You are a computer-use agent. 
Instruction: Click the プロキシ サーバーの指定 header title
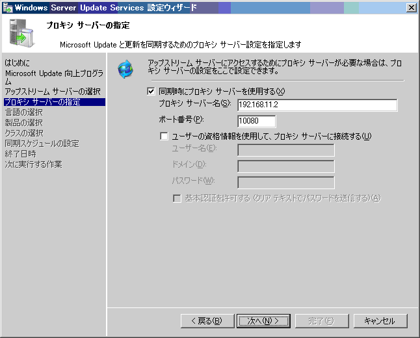click(x=88, y=25)
